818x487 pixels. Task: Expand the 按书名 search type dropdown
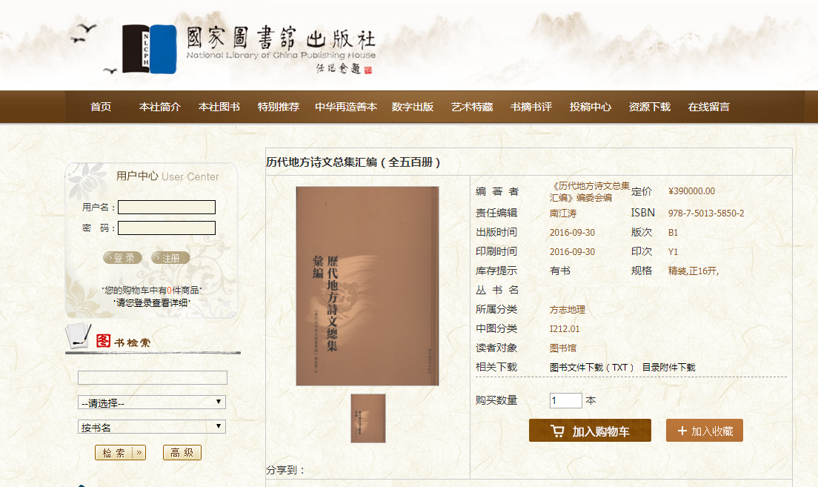pos(152,427)
